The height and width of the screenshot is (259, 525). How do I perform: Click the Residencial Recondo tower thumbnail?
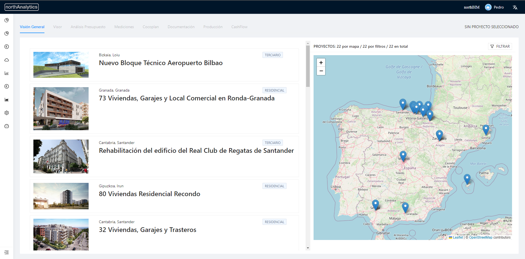coord(61,196)
